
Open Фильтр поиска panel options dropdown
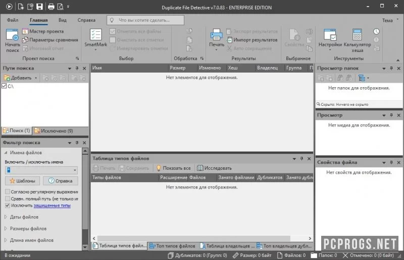point(70,143)
